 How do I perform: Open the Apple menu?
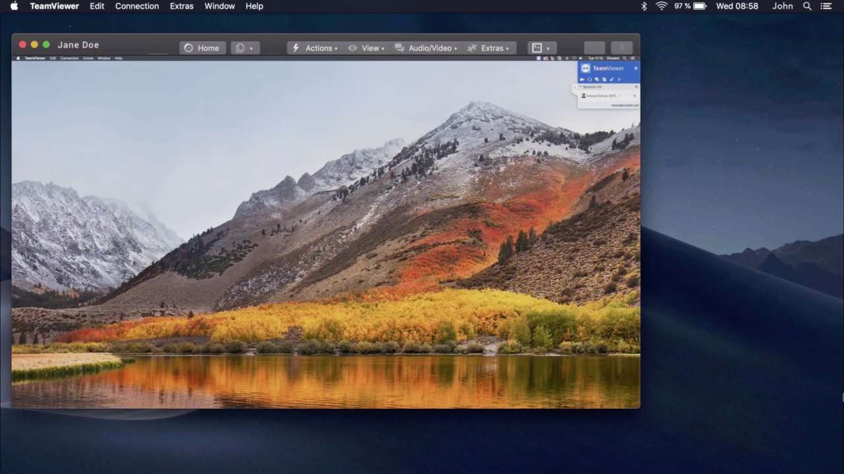tap(14, 6)
